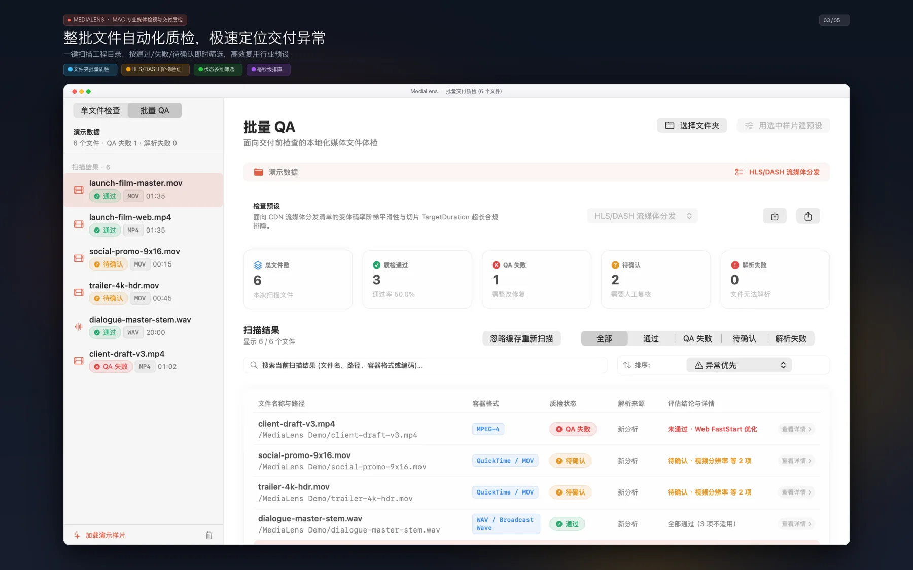This screenshot has height=570, width=913.
Task: Click the import/download icon button beside preset
Action: pos(775,216)
